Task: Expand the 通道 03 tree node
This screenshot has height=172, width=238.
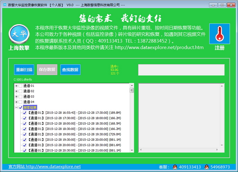Action: (x=17, y=97)
